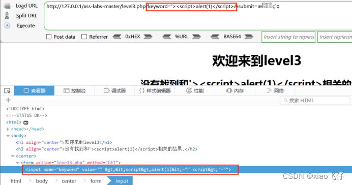Viewport: 352px width, 185px height.
Task: Click the plus create node icon
Action: (x=8, y=100)
